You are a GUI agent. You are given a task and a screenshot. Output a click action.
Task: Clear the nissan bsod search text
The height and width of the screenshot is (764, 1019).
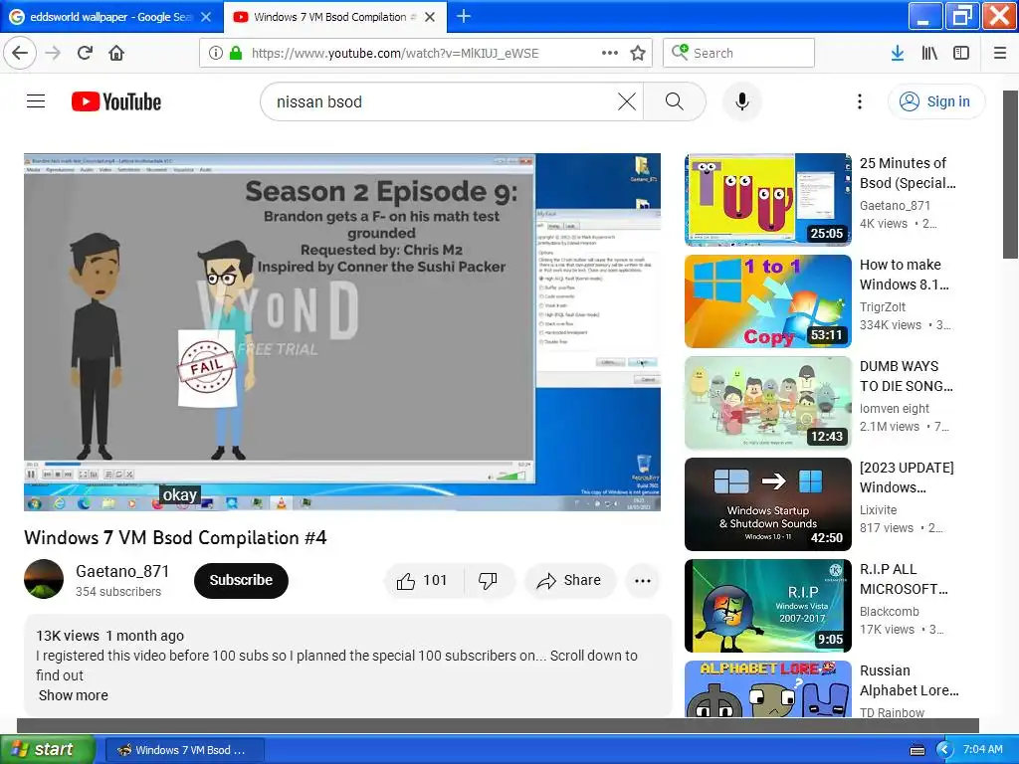click(627, 101)
